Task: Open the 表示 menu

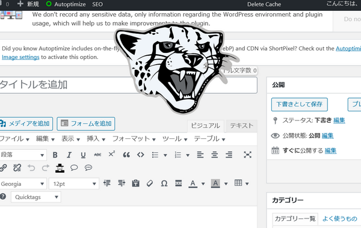Action: click(70, 139)
